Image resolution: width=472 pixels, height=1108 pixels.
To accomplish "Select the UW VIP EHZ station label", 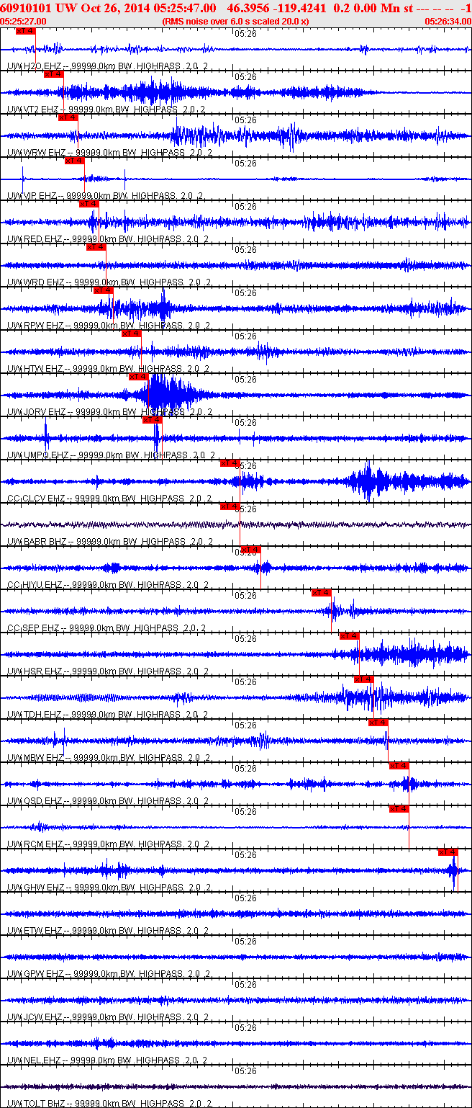I will click(106, 196).
